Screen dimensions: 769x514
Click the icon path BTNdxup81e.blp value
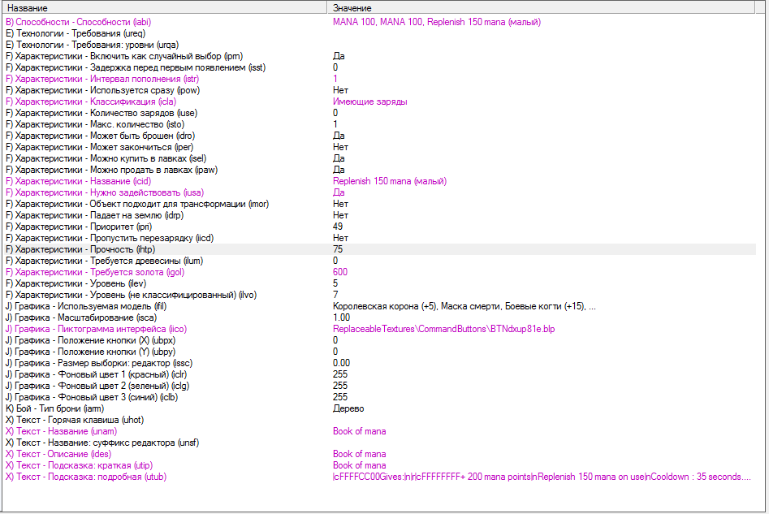[444, 329]
